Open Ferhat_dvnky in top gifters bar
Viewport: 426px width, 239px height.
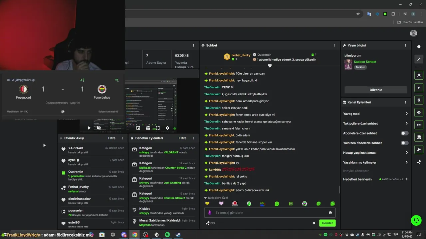(241, 55)
